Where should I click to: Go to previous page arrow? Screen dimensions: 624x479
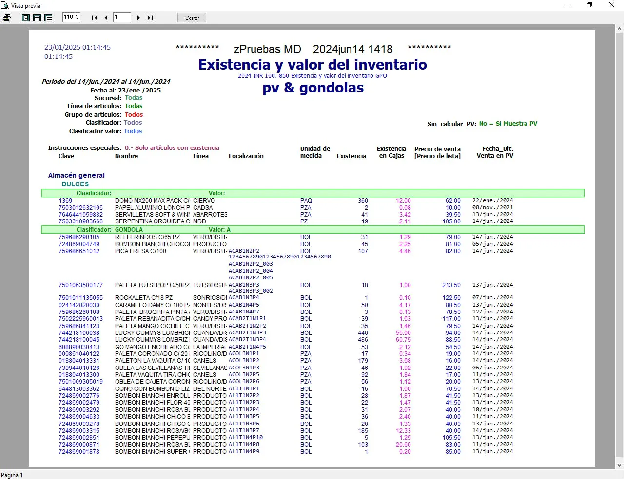click(106, 18)
